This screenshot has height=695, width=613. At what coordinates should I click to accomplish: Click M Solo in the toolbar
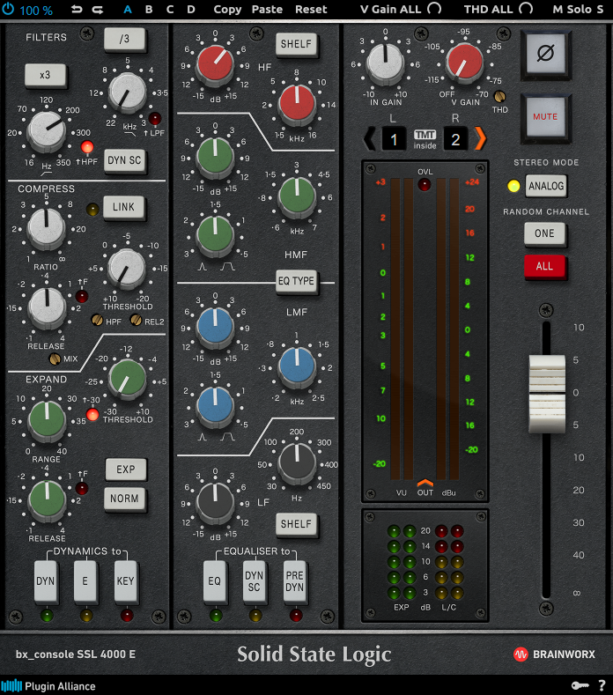572,10
